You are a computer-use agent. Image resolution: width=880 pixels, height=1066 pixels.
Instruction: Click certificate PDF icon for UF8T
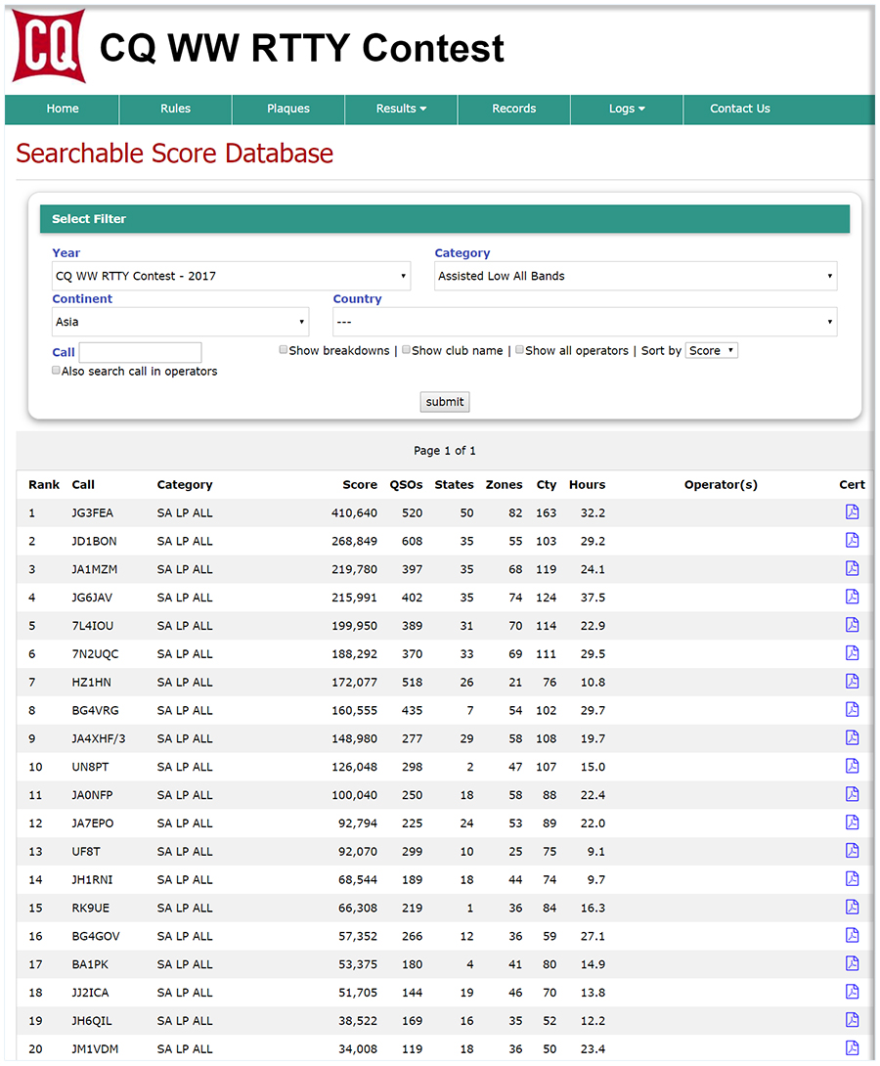coord(852,851)
